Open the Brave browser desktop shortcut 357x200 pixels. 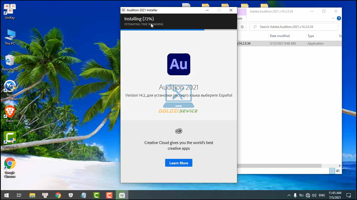coord(10,112)
